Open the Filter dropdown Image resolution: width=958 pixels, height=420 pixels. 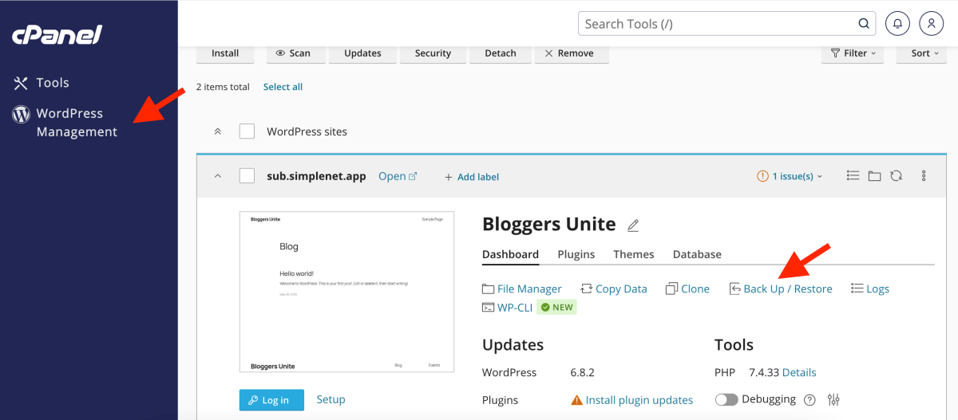point(853,53)
